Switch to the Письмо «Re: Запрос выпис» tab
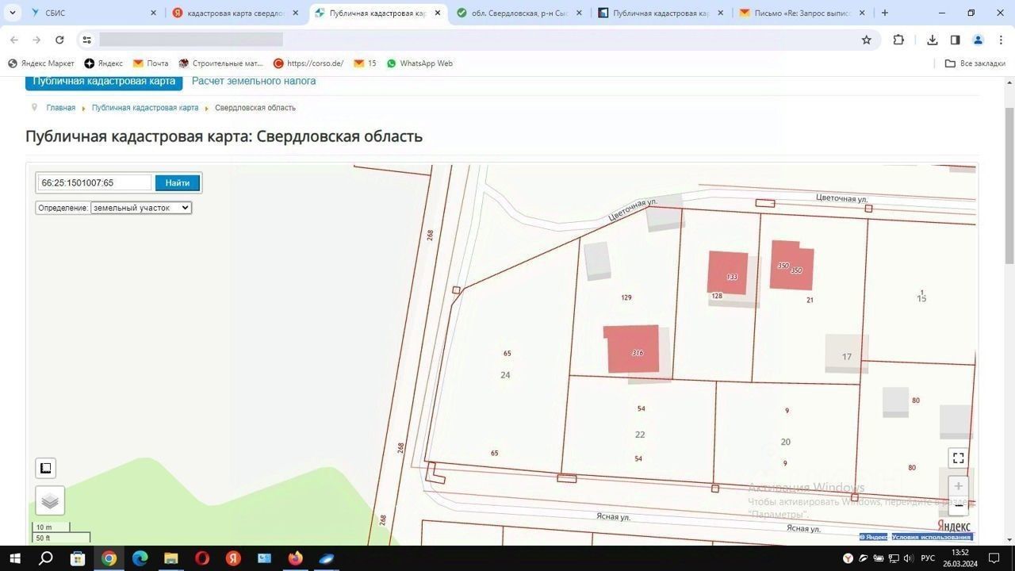Screen dimensions: 1015x571 pos(802,13)
